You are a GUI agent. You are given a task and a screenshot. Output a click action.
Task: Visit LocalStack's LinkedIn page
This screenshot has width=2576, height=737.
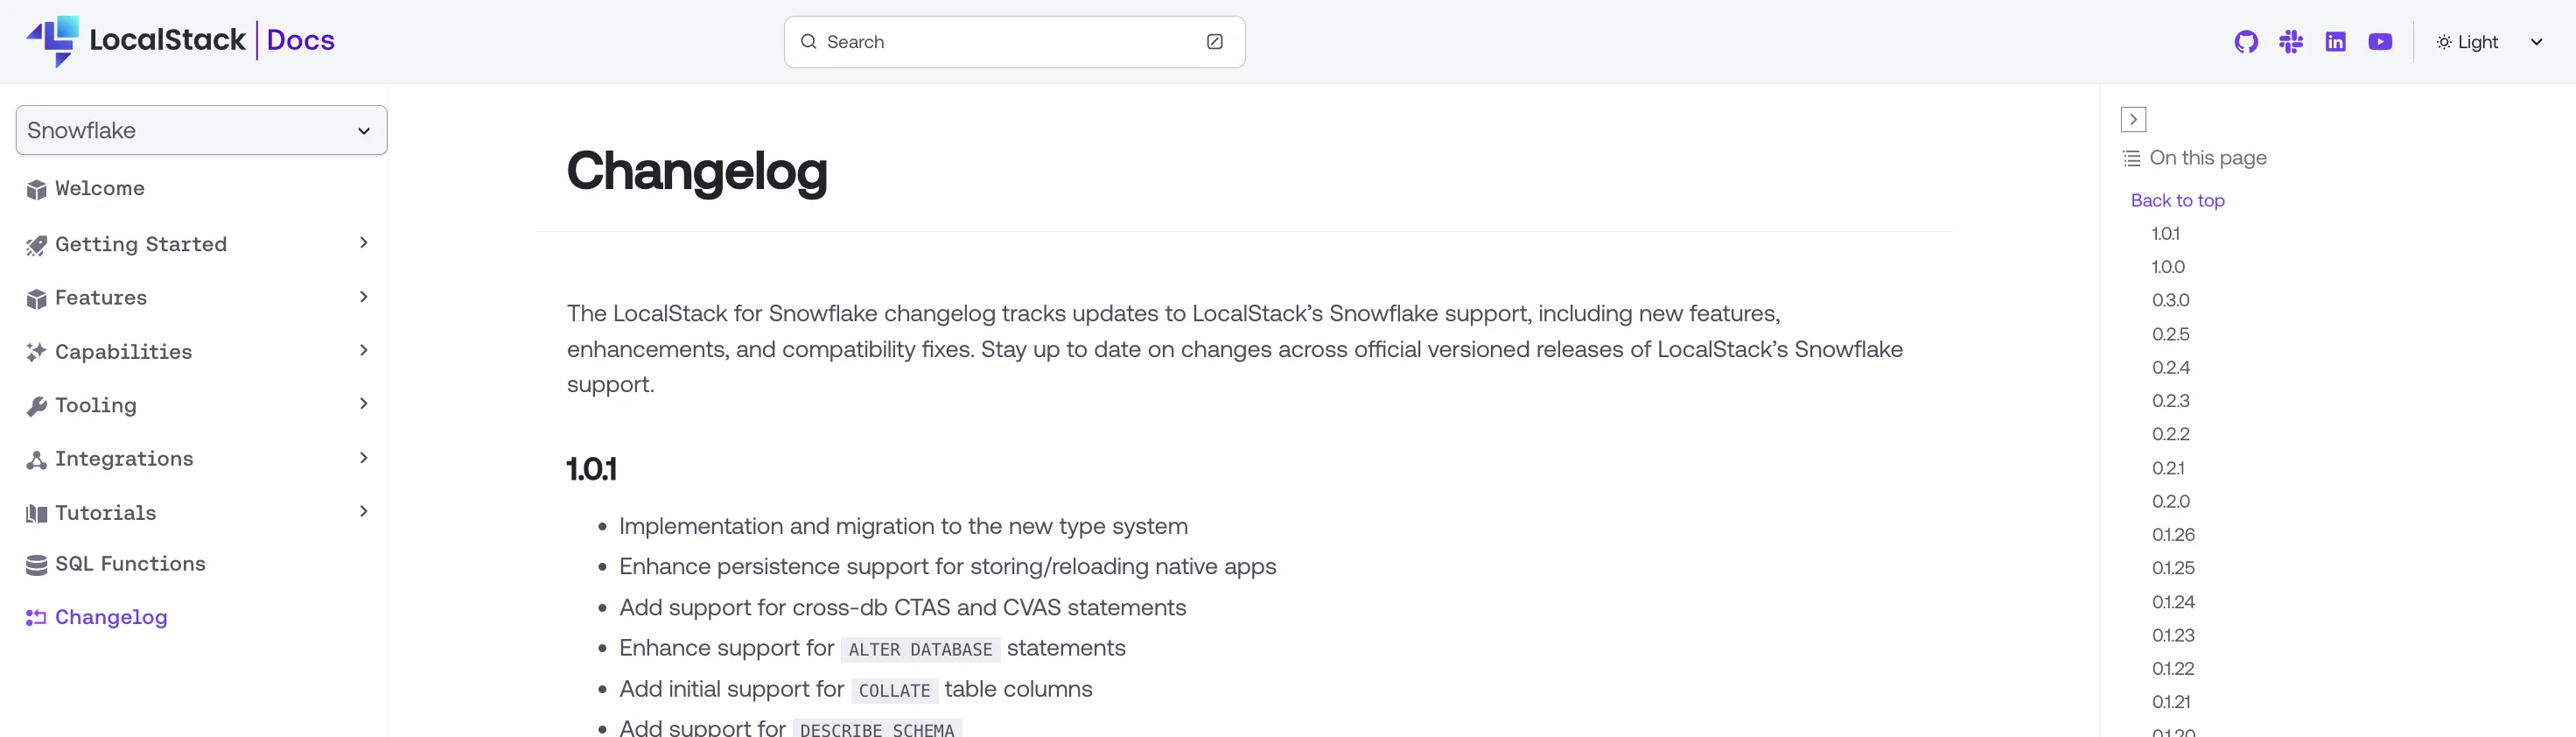pyautogui.click(x=2336, y=41)
